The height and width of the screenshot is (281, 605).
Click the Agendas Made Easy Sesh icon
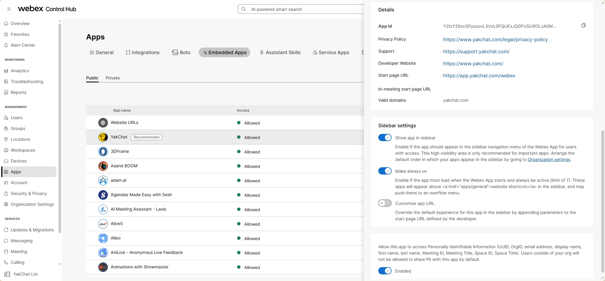[x=103, y=195]
